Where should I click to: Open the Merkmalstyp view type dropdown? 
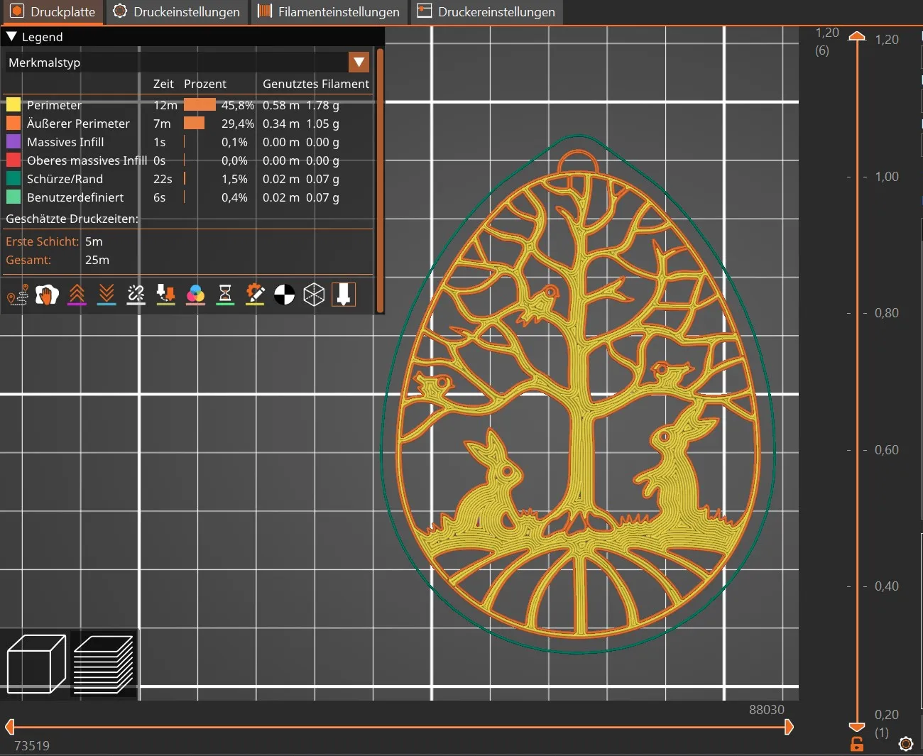point(359,62)
